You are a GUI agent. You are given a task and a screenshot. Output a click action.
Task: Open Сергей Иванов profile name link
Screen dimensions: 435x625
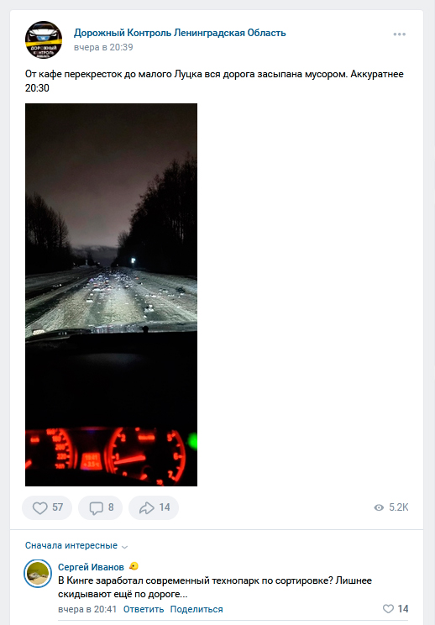coord(91,567)
